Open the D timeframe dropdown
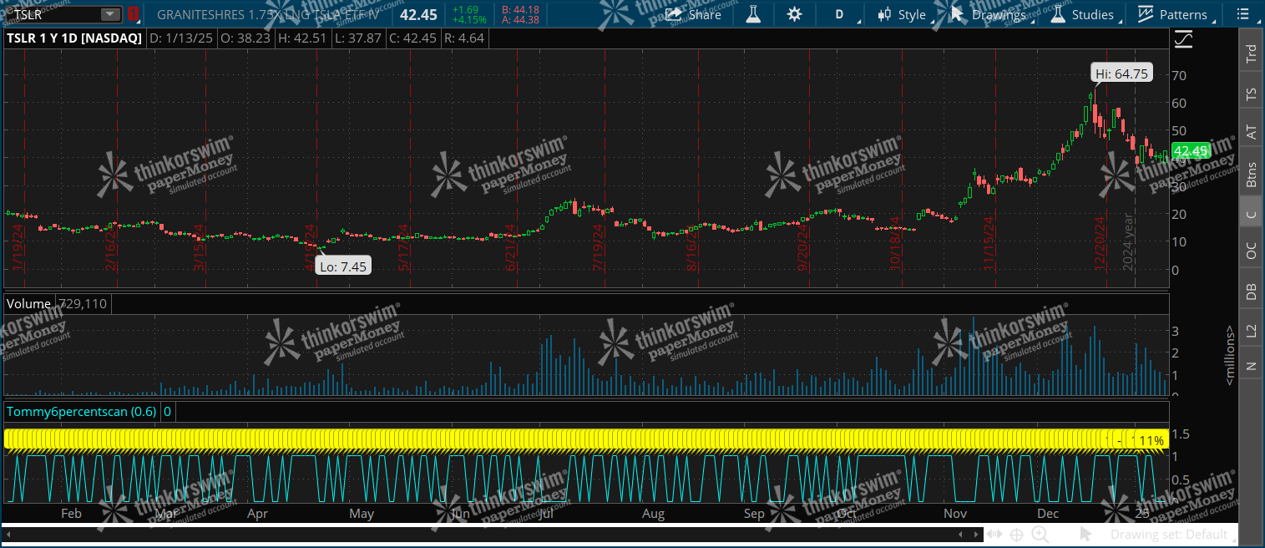The height and width of the screenshot is (548, 1265). click(x=841, y=14)
